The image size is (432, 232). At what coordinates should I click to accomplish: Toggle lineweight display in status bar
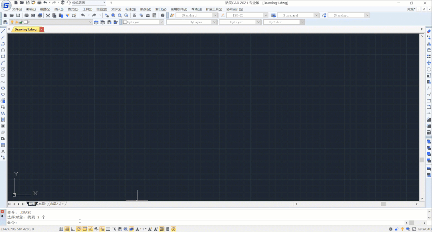(x=108, y=229)
